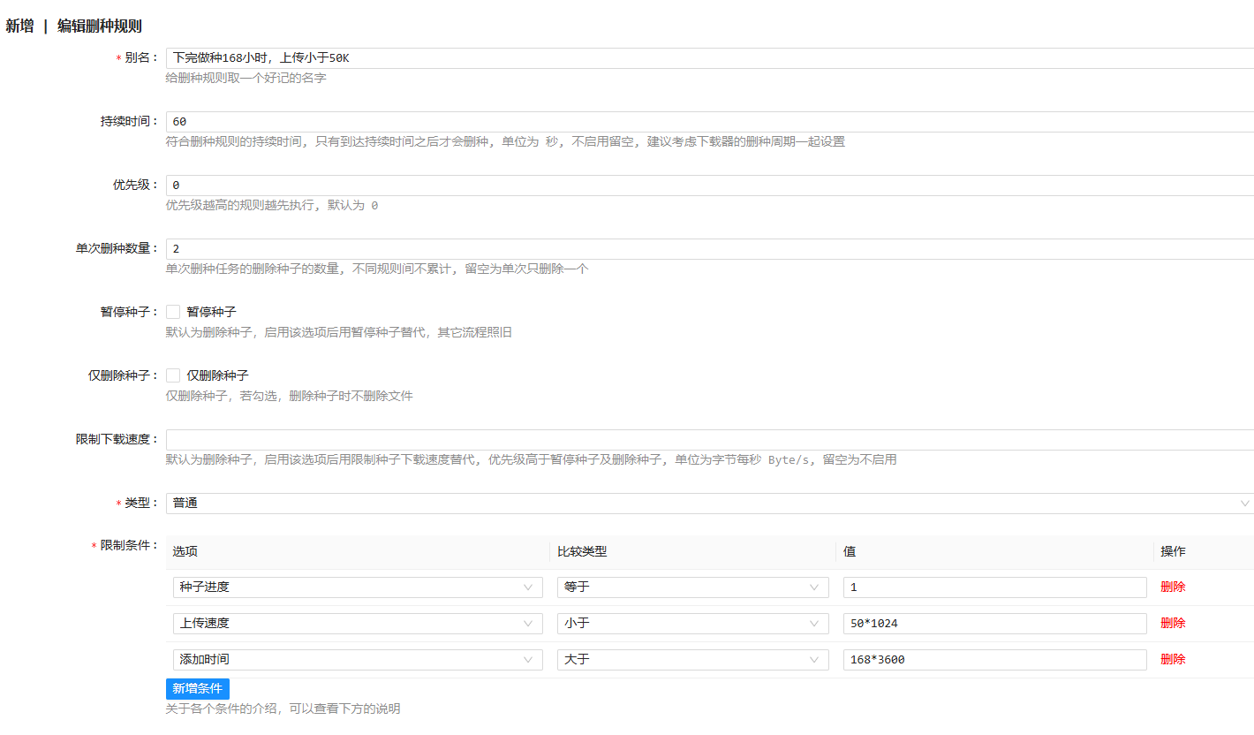
Task: Open the 添加时间 option dropdown
Action: (x=358, y=660)
